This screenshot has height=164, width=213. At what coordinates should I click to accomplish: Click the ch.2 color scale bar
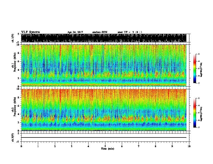(194, 113)
